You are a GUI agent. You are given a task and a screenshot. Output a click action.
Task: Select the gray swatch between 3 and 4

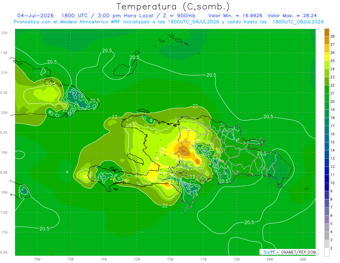pos(327,236)
